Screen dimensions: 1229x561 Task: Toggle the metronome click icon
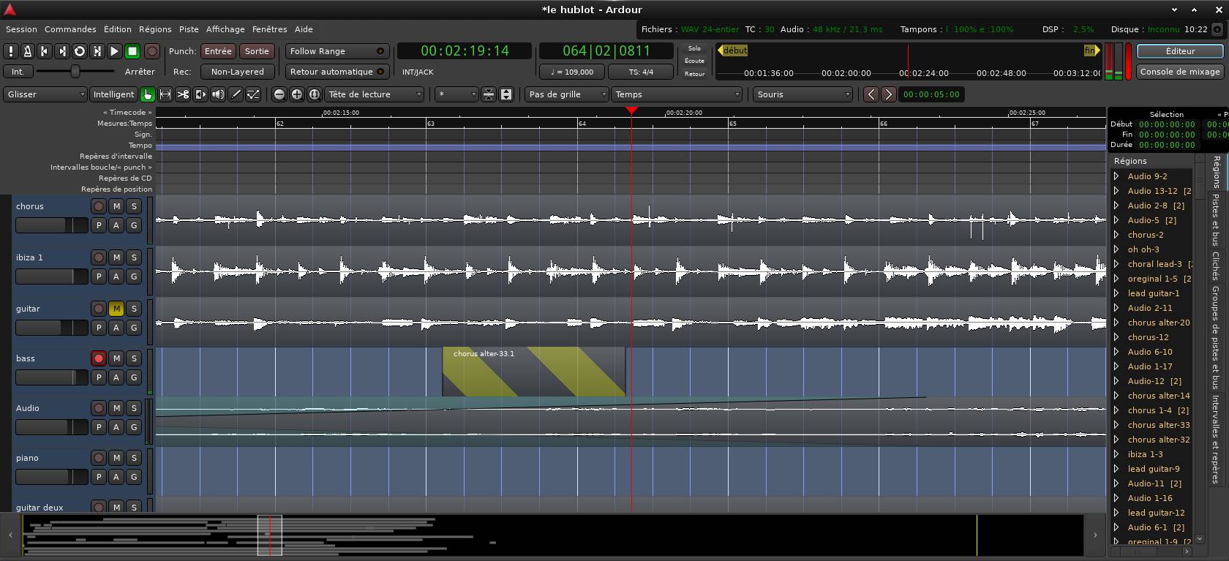click(x=27, y=51)
